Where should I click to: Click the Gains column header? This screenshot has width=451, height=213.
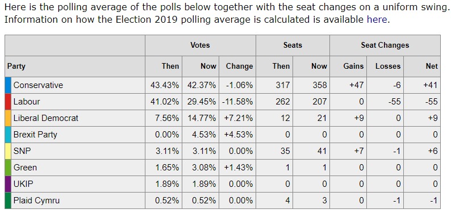coord(348,66)
